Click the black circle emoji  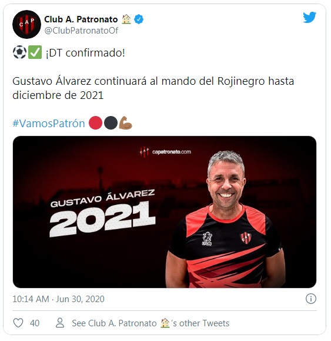coord(111,123)
